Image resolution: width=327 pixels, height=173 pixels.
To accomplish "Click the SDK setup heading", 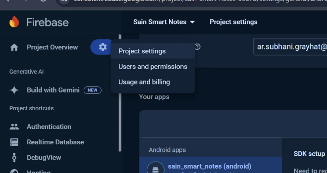I will [x=309, y=154].
